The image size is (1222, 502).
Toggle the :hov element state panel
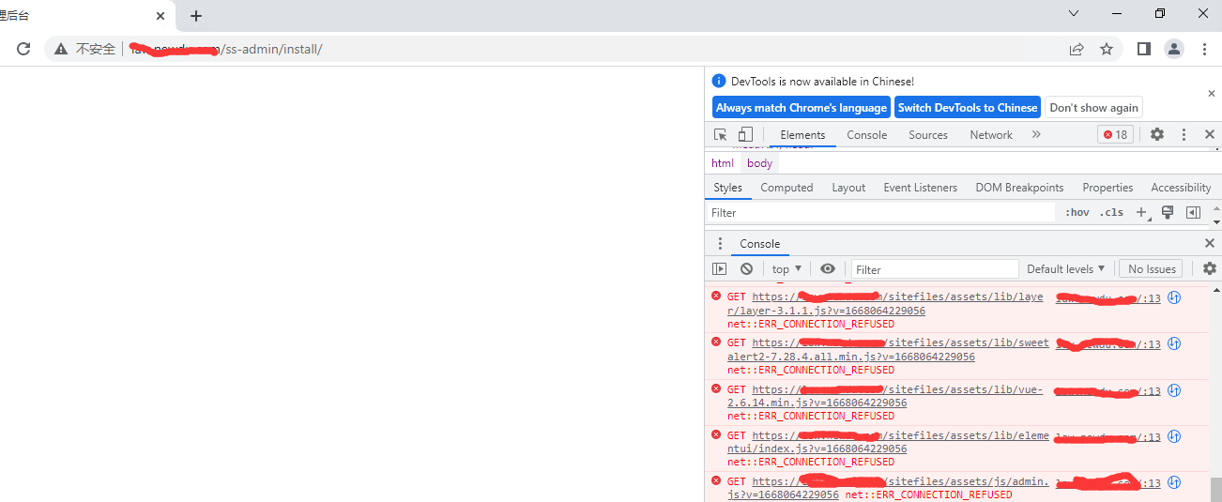point(1077,213)
